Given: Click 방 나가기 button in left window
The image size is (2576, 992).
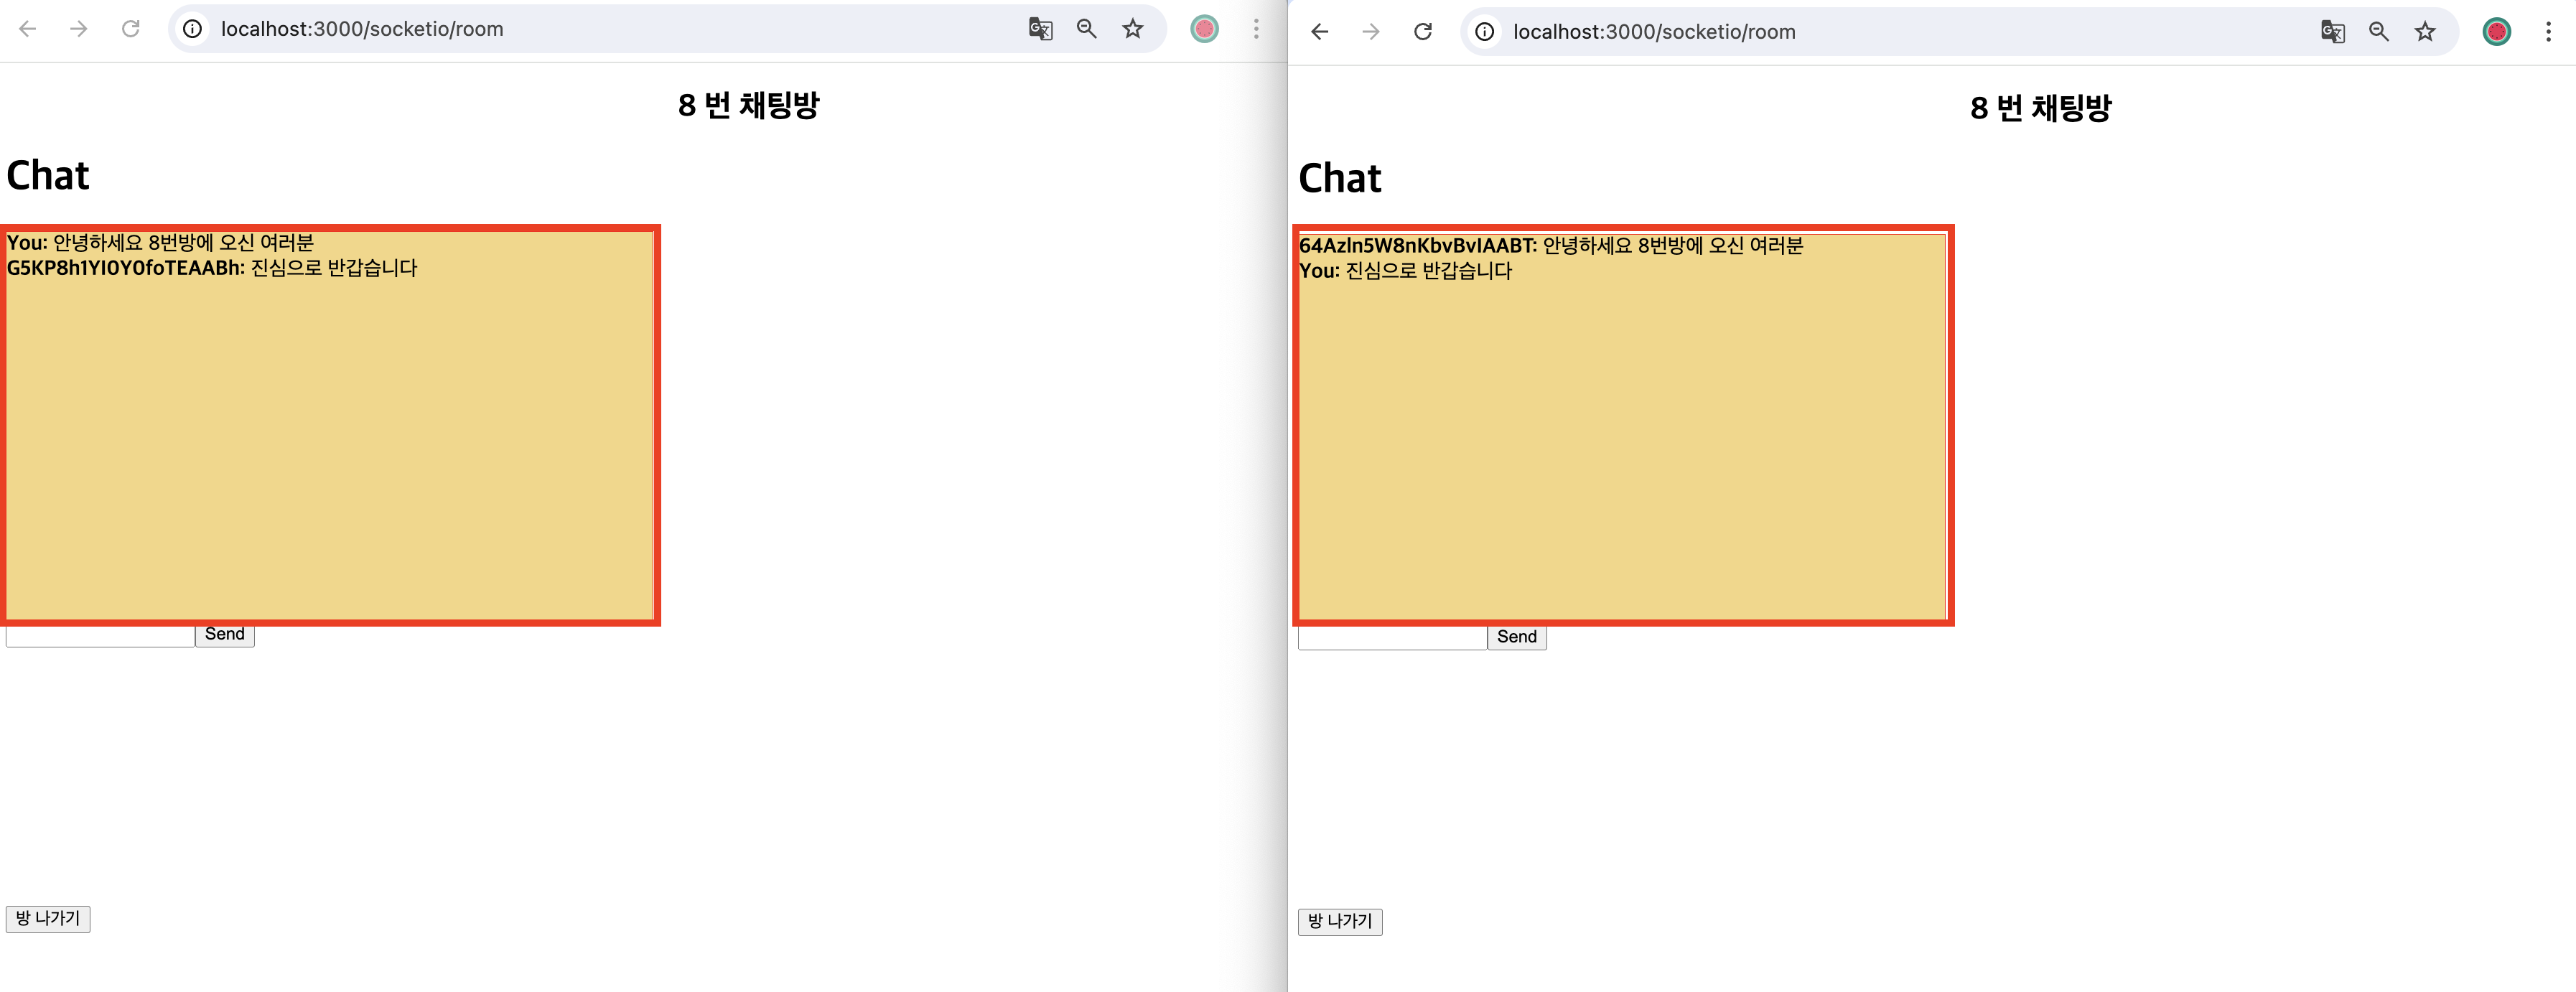Looking at the screenshot, I should point(48,918).
